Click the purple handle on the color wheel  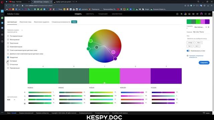pos(115,59)
